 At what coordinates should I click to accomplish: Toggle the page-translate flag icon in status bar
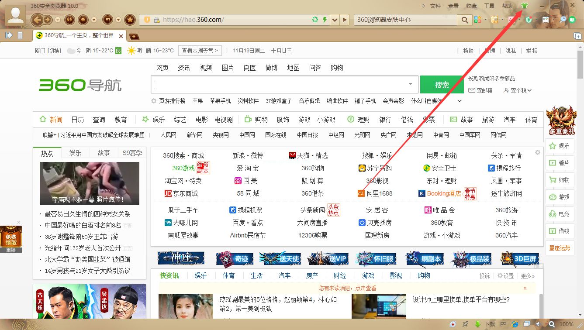tap(503, 325)
